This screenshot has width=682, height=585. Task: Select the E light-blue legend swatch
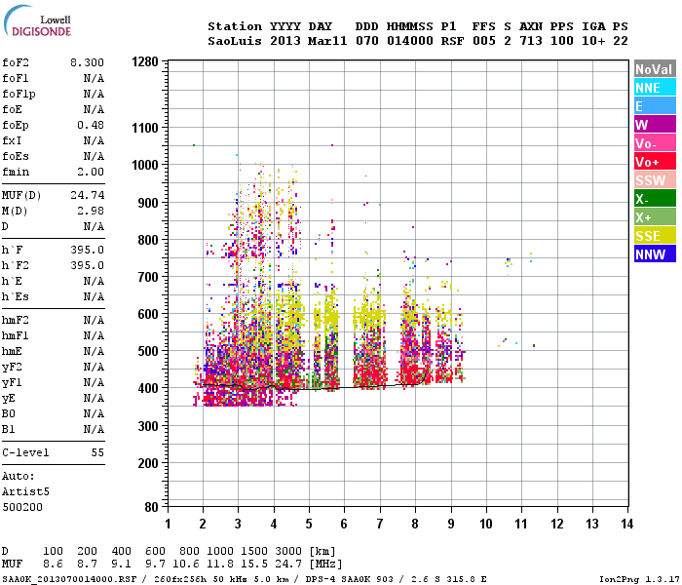655,106
